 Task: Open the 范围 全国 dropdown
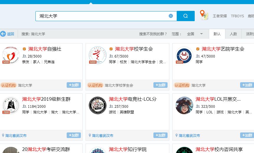195,34
